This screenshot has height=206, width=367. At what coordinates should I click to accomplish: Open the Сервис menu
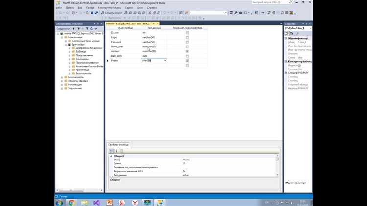pos(129,8)
